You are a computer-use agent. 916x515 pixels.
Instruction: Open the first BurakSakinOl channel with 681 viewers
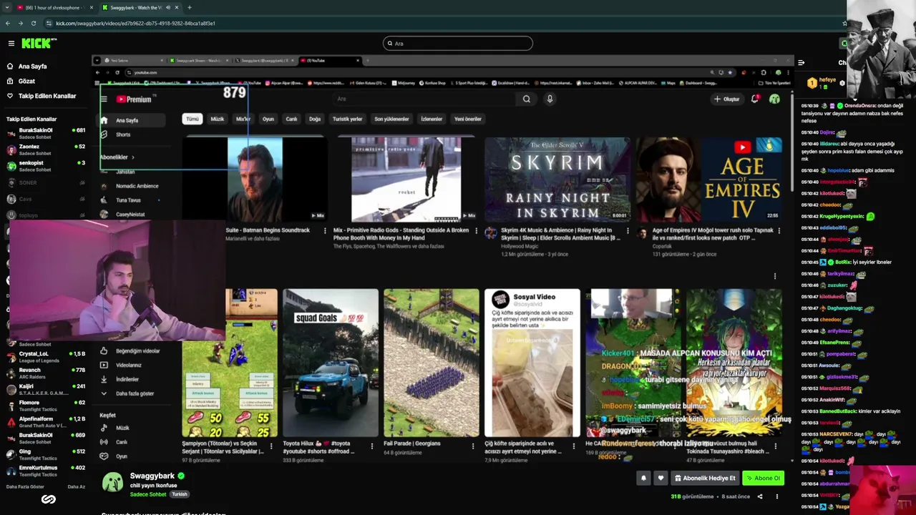(44, 133)
